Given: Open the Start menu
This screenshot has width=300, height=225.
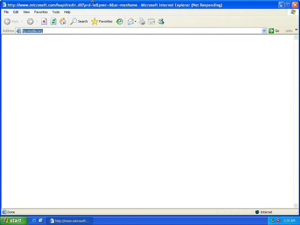Looking at the screenshot, I should [x=13, y=221].
